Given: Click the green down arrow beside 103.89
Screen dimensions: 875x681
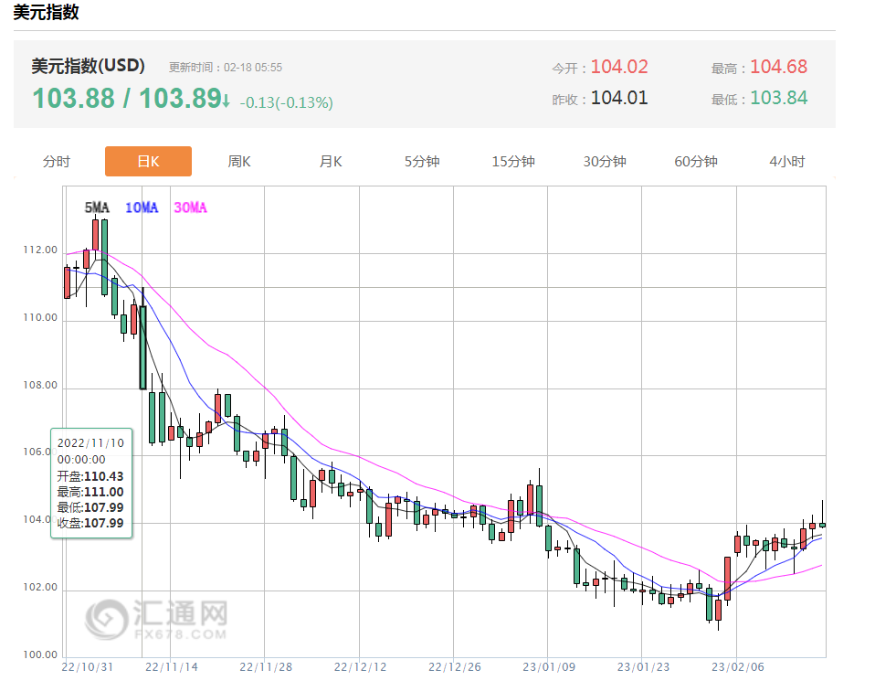Looking at the screenshot, I should (226, 100).
